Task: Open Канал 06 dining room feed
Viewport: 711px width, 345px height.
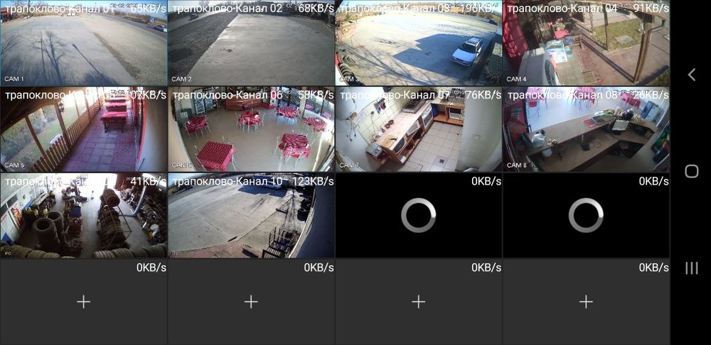Action: [x=251, y=129]
